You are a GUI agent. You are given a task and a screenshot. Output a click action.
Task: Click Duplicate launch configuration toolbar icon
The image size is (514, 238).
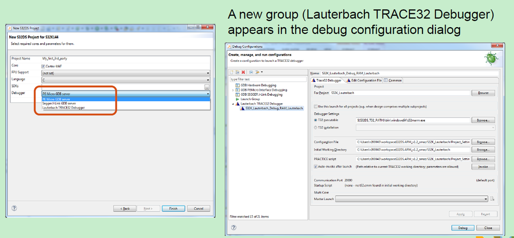tap(237, 72)
